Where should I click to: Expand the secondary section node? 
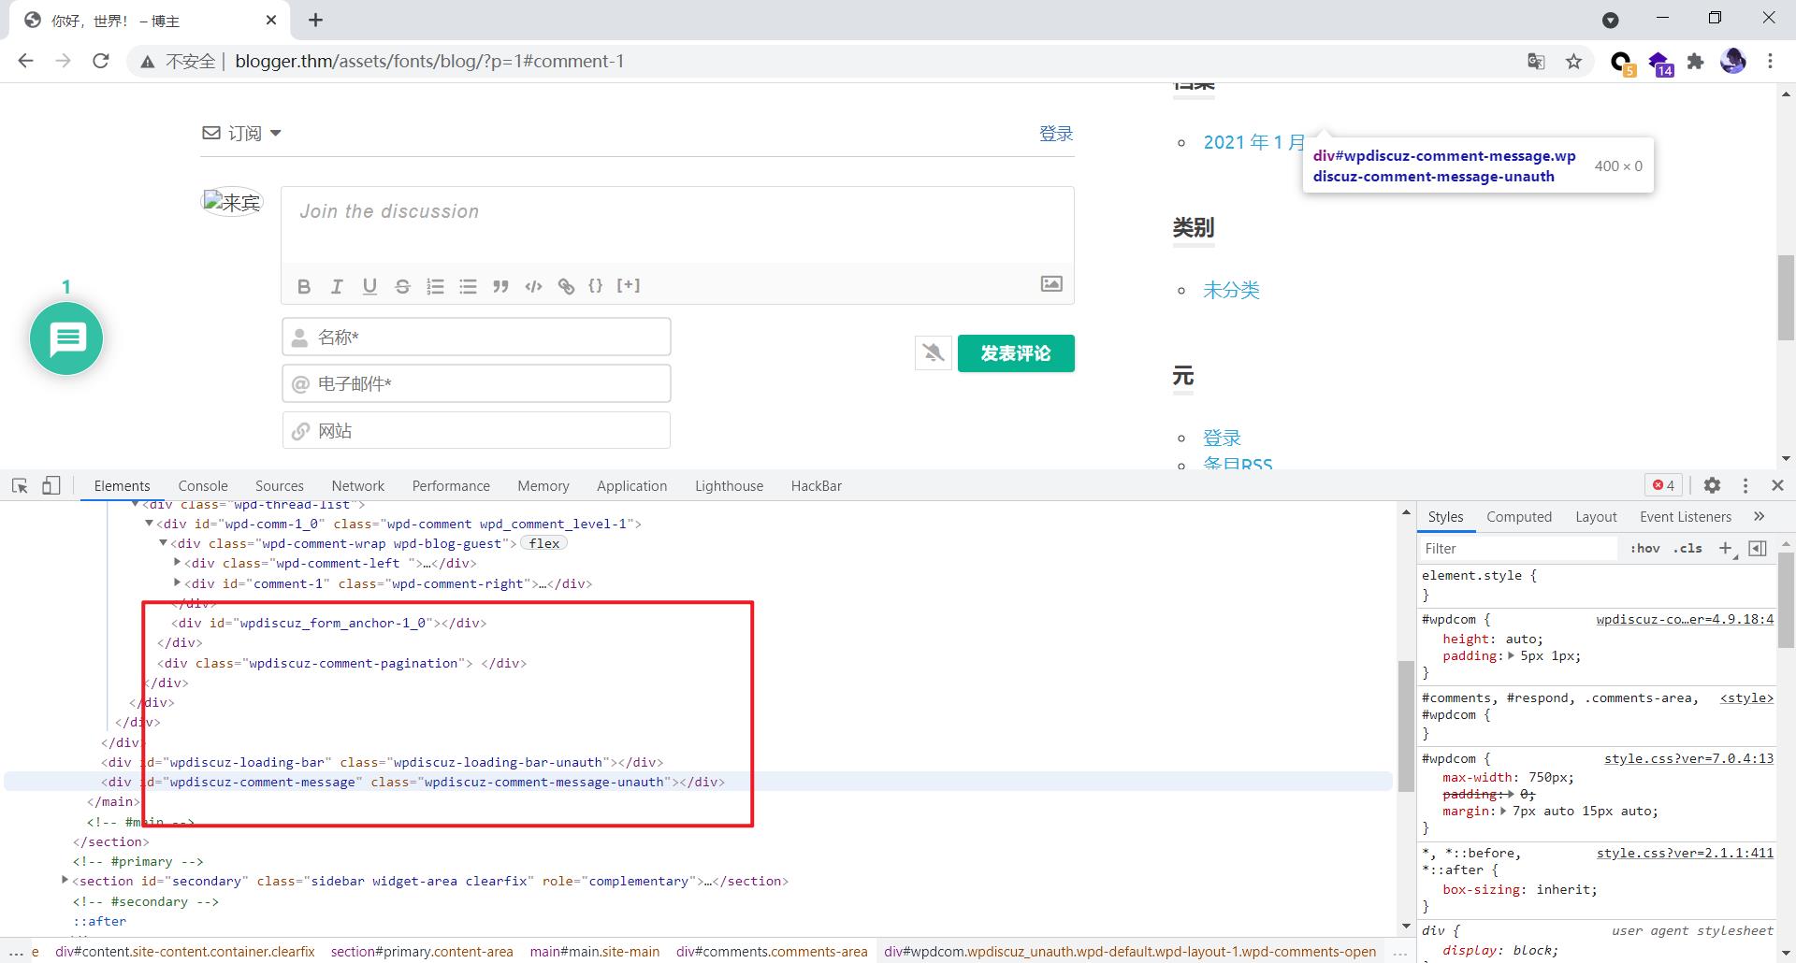point(65,881)
